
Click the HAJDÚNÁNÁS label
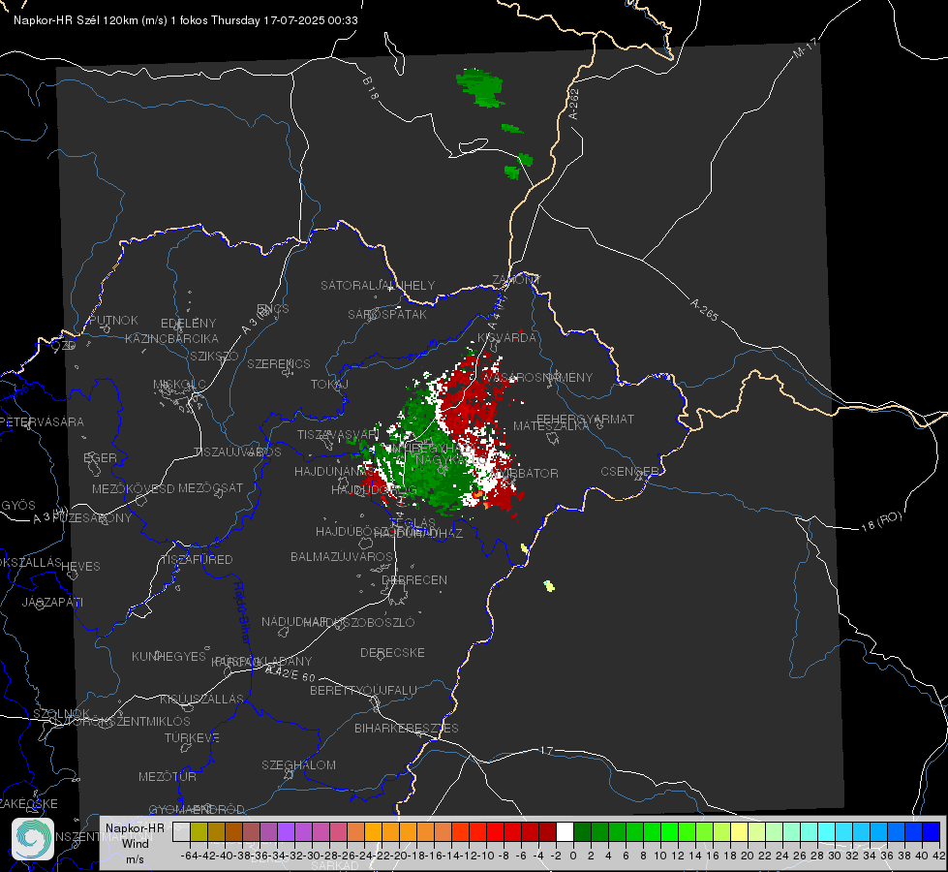(x=332, y=472)
